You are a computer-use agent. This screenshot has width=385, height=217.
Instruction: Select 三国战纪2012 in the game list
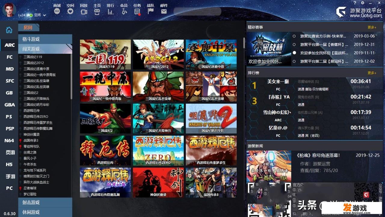(x=34, y=63)
